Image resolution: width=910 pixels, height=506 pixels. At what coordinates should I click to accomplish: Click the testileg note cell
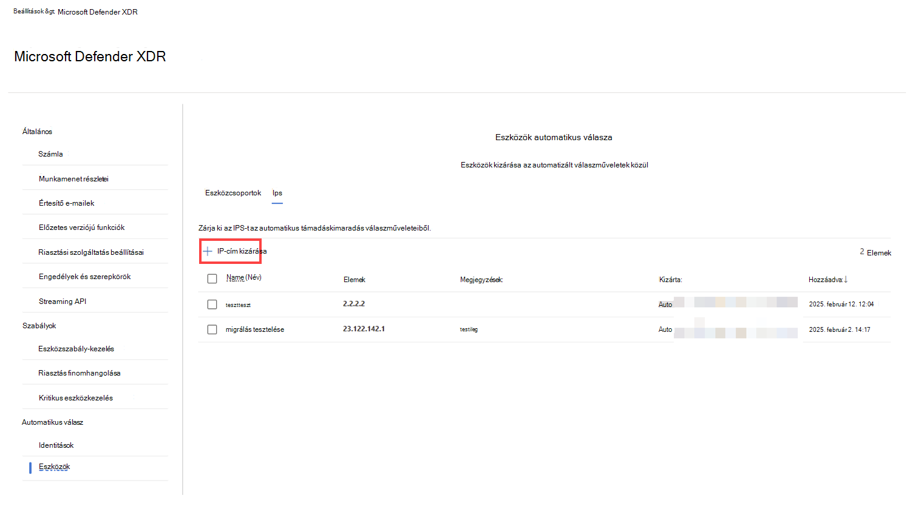pos(469,329)
